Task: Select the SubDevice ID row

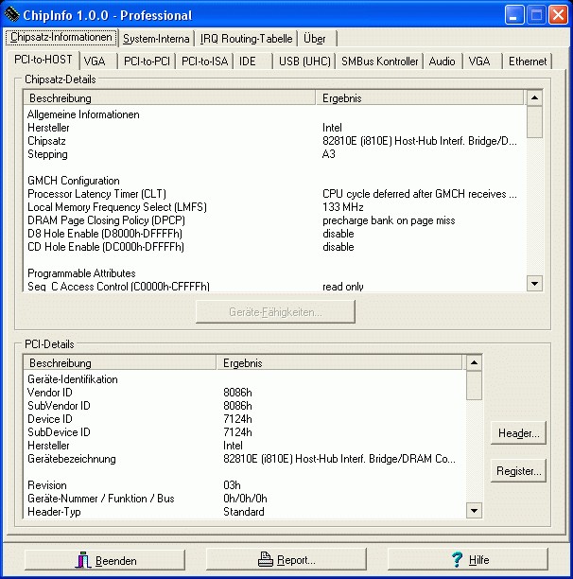Action: 245,432
